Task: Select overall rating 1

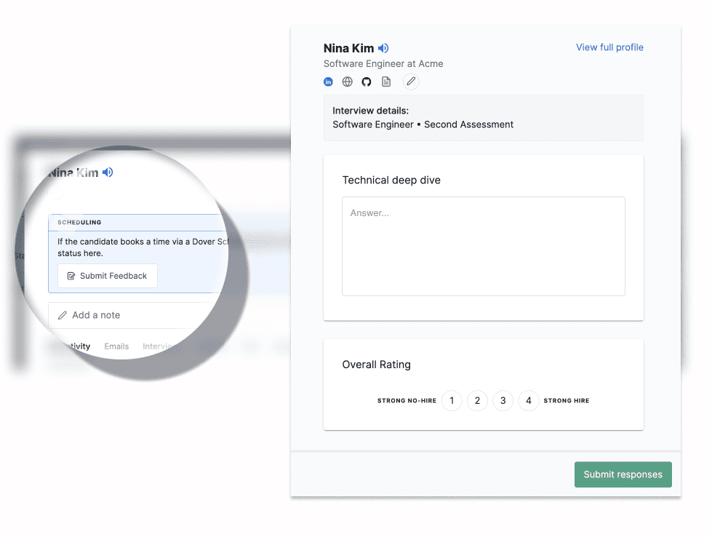Action: 452,400
